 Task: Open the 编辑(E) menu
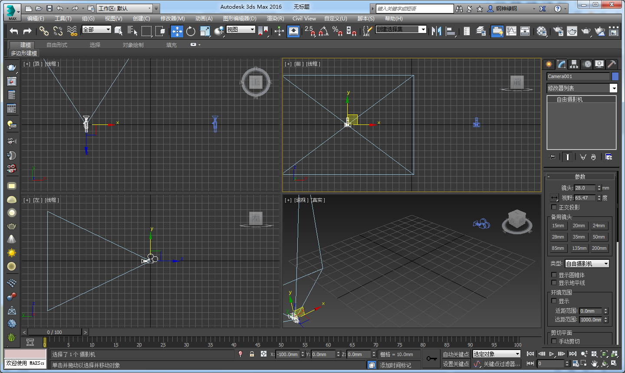(x=36, y=19)
